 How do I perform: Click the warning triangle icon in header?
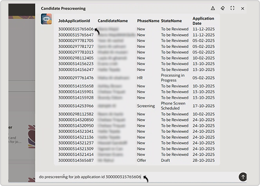213,8
